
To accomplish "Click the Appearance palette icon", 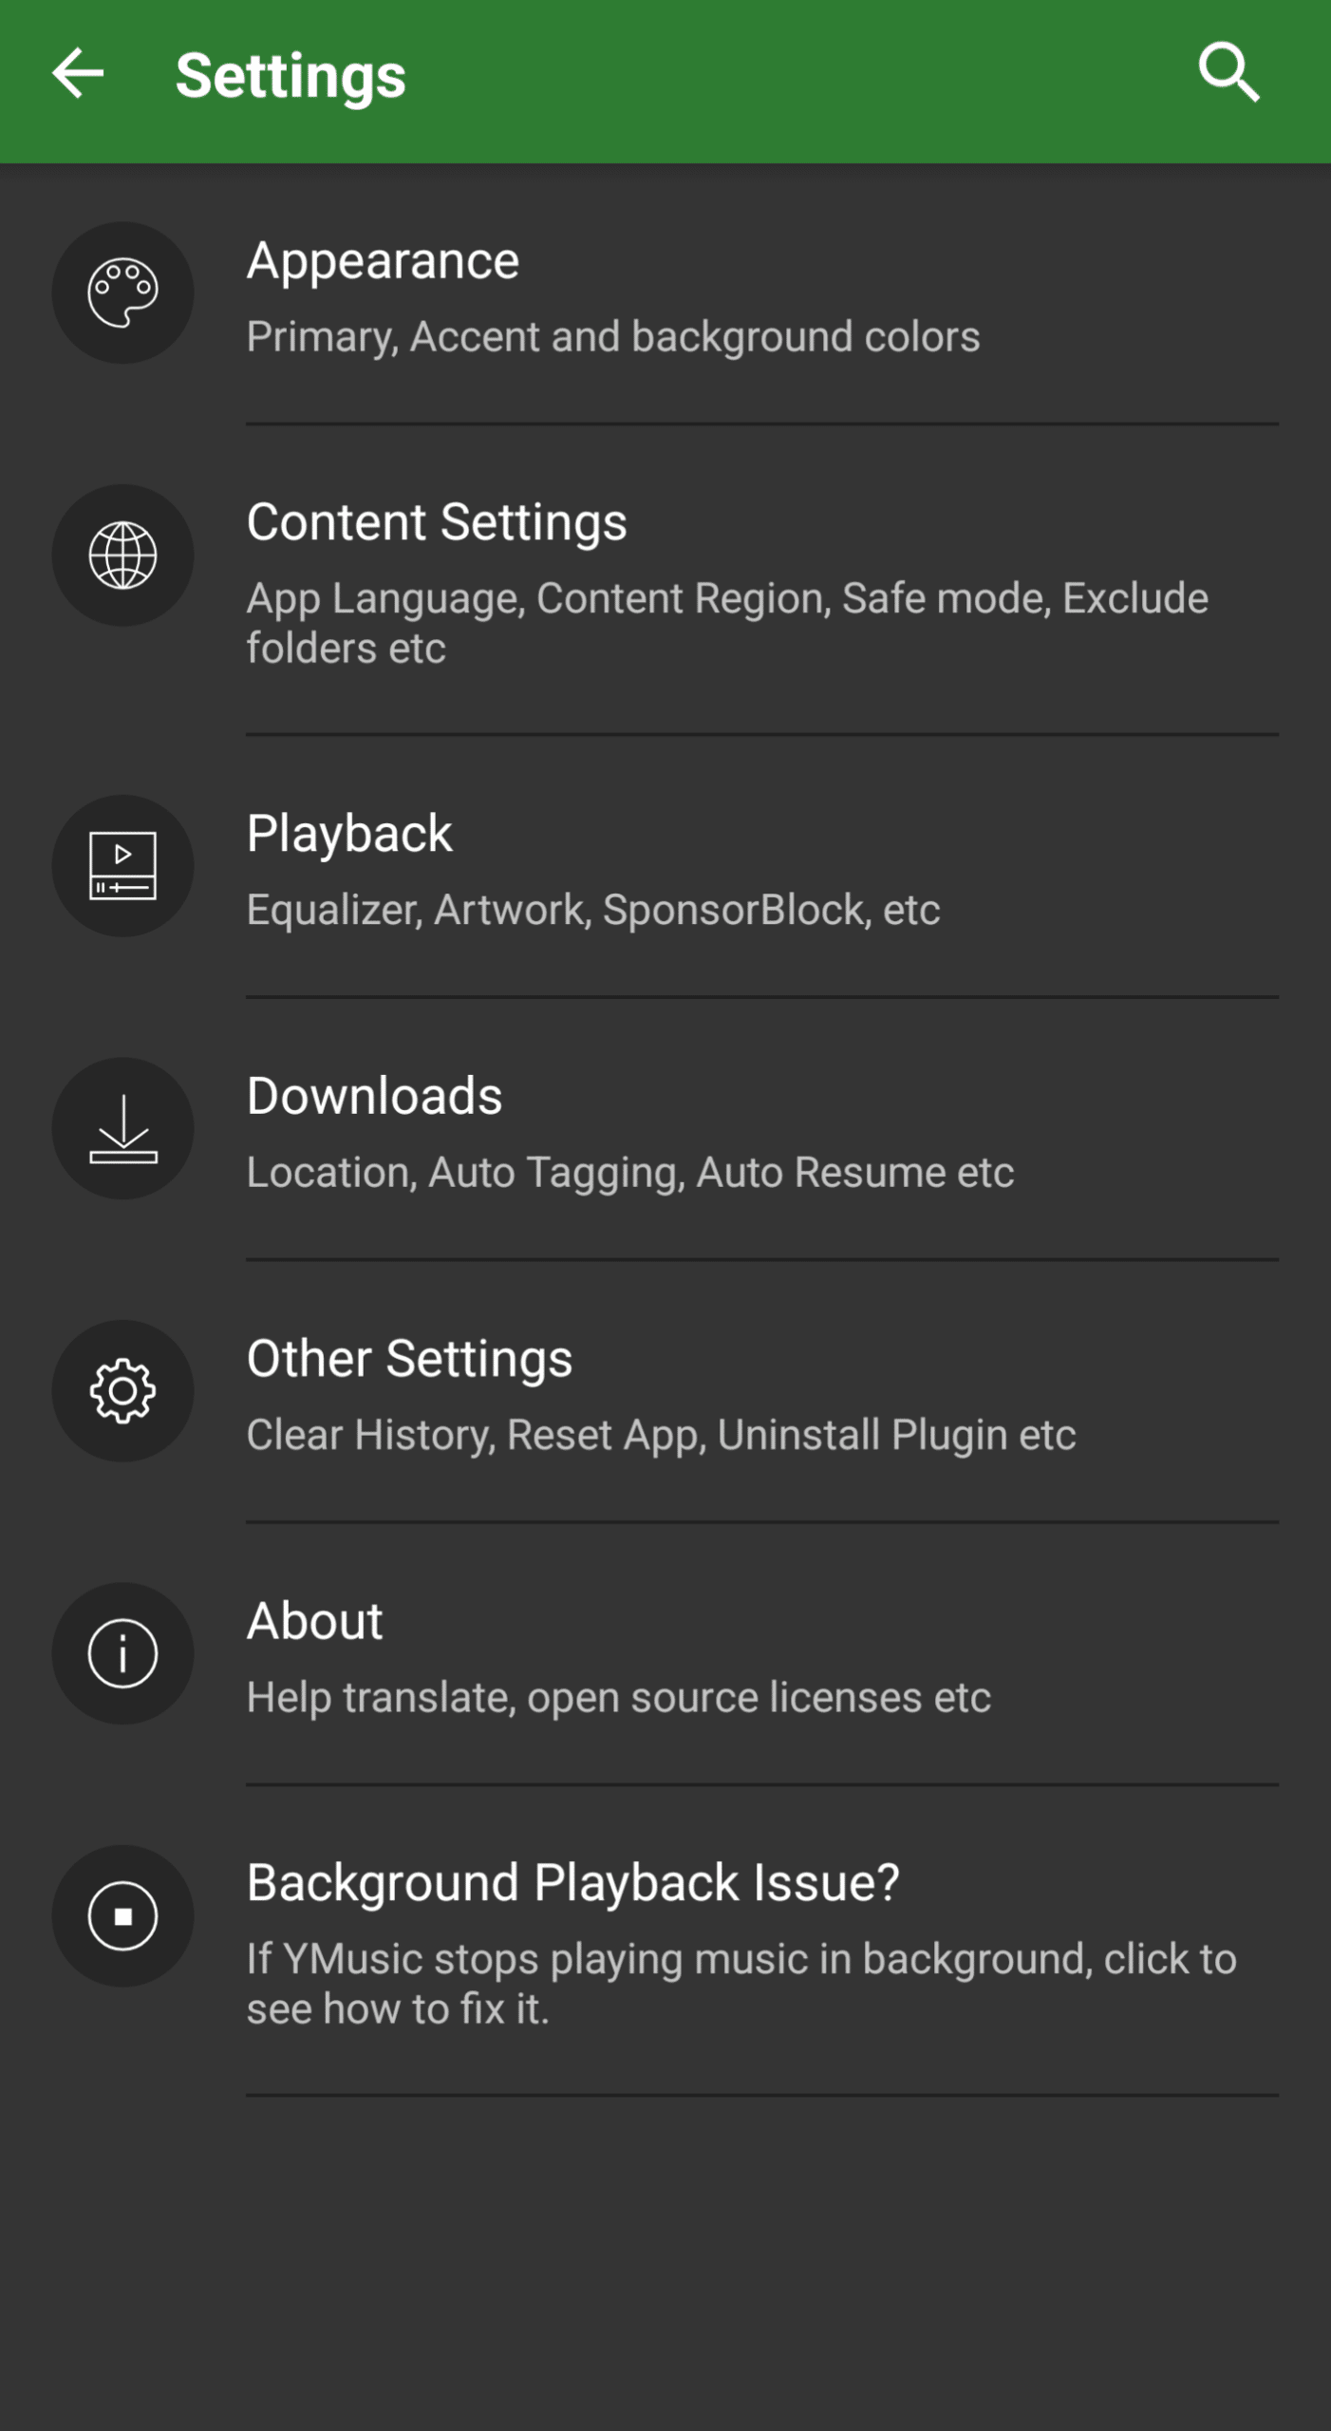I will [122, 292].
